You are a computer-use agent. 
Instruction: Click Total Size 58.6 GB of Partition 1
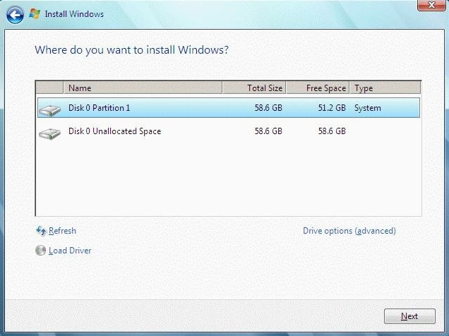[268, 108]
